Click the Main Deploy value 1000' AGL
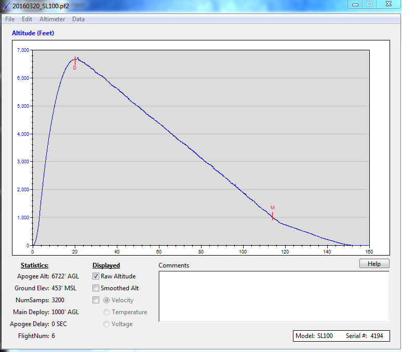Image resolution: width=402 pixels, height=352 pixels. [x=65, y=312]
